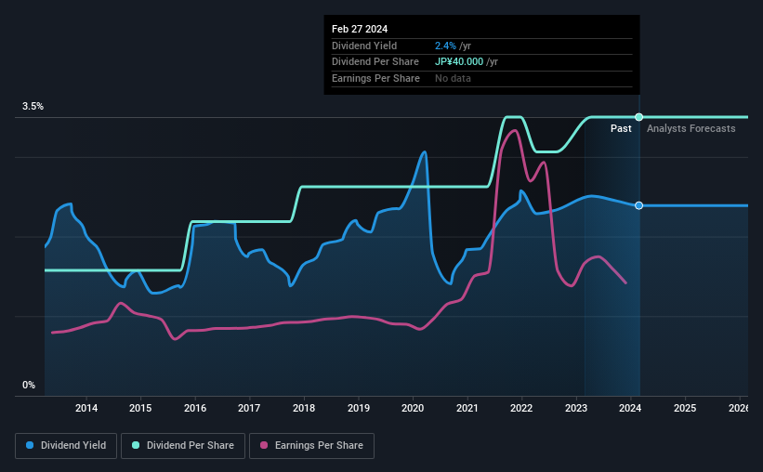Click the 2021 x-axis label
This screenshot has width=763, height=472.
[467, 408]
